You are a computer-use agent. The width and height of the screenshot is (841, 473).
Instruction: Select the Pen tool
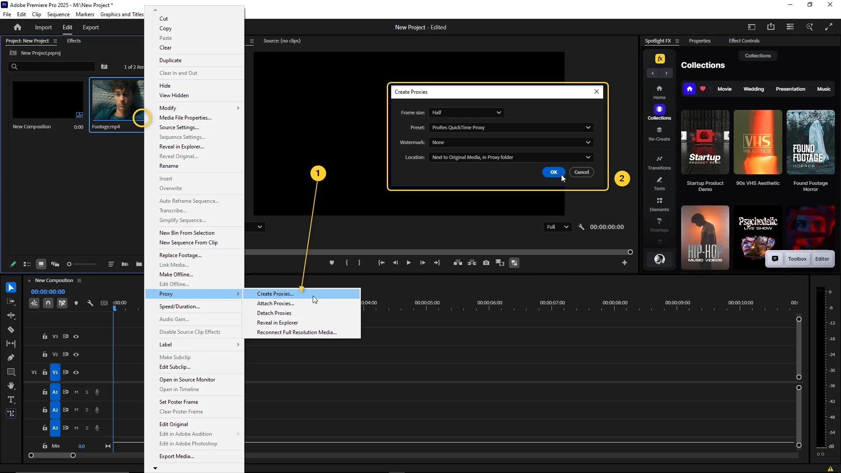coord(11,357)
